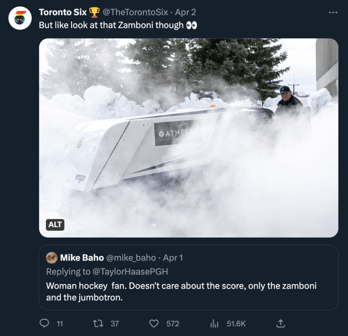Click the Apr 1 quoted tweet date
The width and height of the screenshot is (348, 336).
(173, 258)
